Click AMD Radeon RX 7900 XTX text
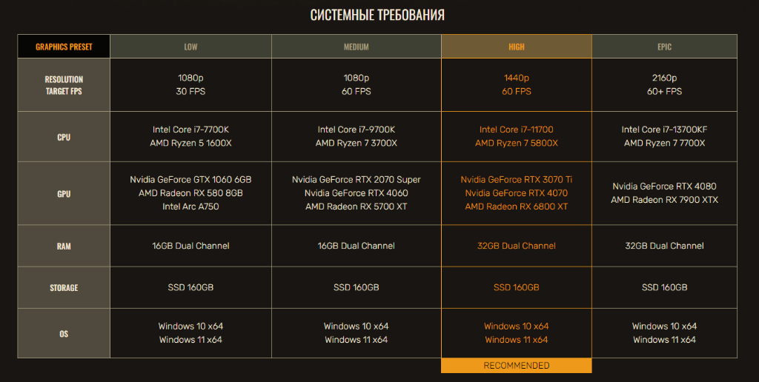Image resolution: width=759 pixels, height=382 pixels. coord(664,200)
